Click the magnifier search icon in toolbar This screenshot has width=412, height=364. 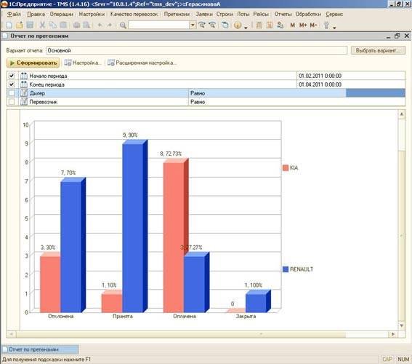[123, 25]
